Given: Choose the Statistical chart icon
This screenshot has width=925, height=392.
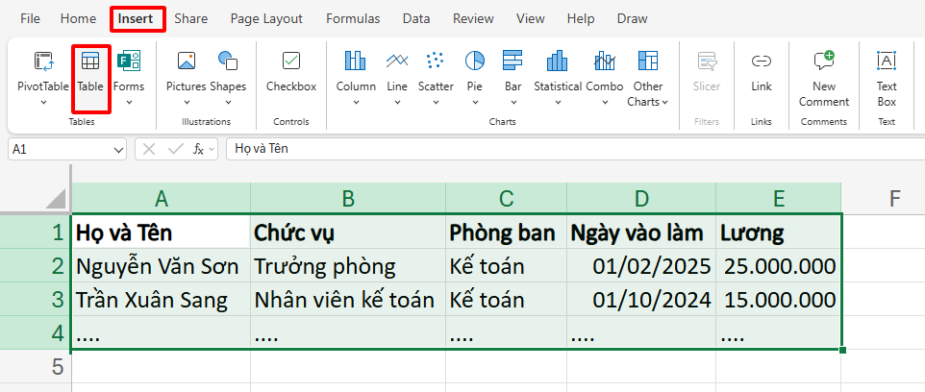Looking at the screenshot, I should pos(558,61).
